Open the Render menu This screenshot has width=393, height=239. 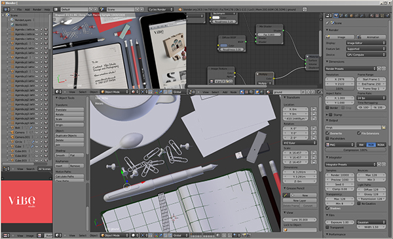click(37, 10)
